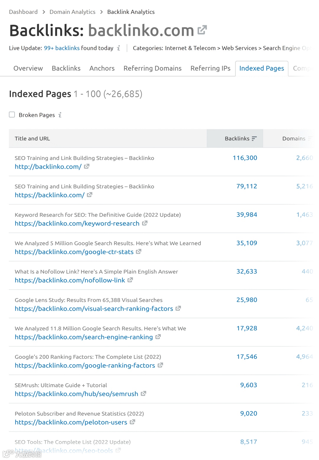Click the 9,603 backlinks value

pyautogui.click(x=249, y=385)
